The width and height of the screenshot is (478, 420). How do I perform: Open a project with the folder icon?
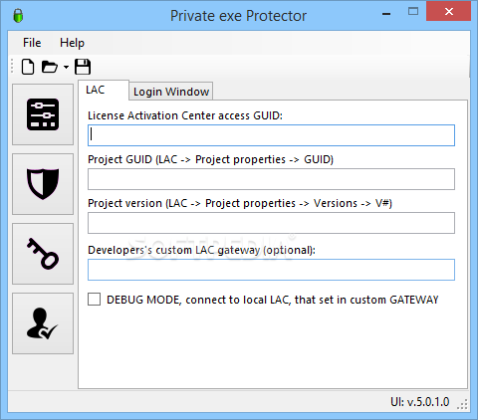(50, 67)
